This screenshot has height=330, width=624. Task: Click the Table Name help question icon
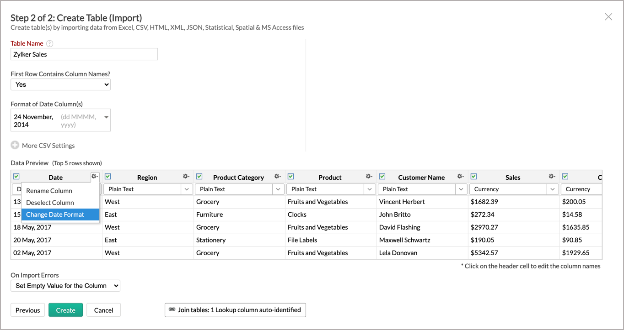tap(50, 44)
